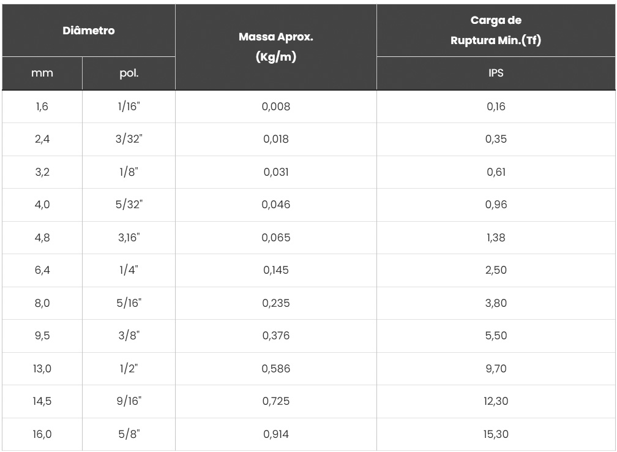
Task: Select the Massa Aprox. (Kg/m) header
Action: pyautogui.click(x=276, y=47)
